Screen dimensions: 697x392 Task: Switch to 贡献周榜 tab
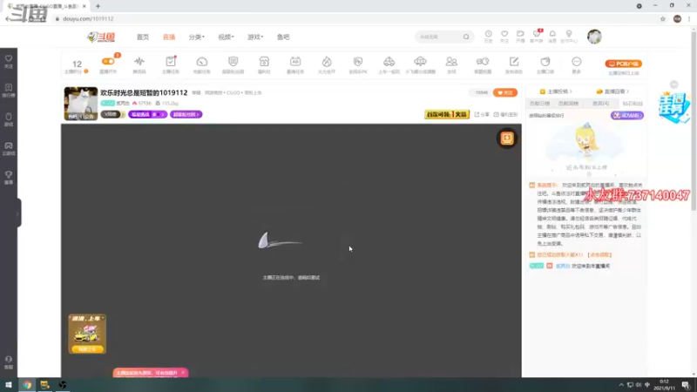pyautogui.click(x=569, y=104)
